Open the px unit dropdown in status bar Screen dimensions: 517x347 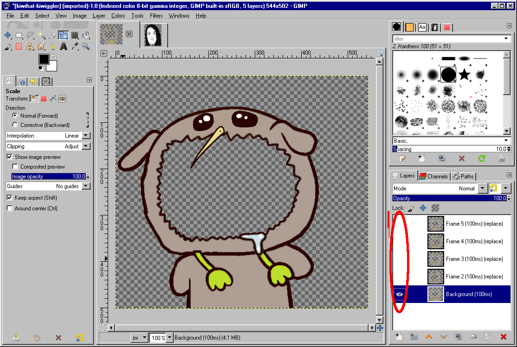(x=144, y=337)
